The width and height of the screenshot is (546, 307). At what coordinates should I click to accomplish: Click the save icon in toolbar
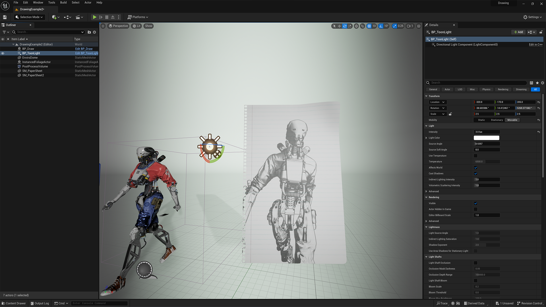coord(5,17)
